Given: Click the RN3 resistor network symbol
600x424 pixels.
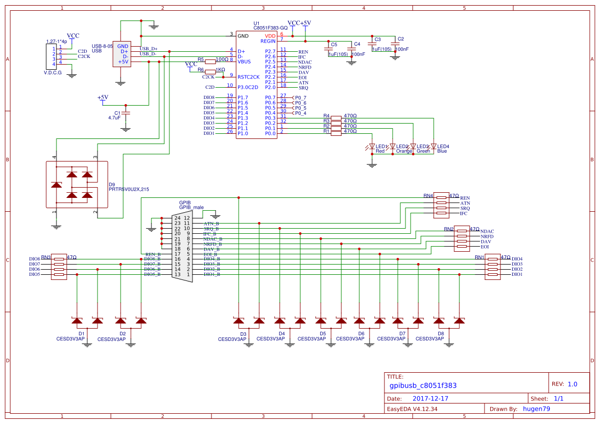Looking at the screenshot, I should (x=59, y=267).
